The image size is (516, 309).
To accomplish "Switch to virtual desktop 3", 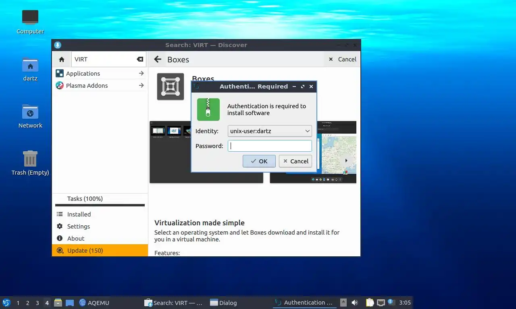I will 37,303.
